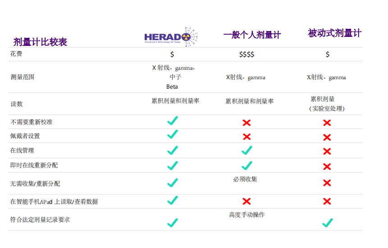Click the 高度手动操作 text cell
Screen dimensions: 388x248
[x=246, y=215]
